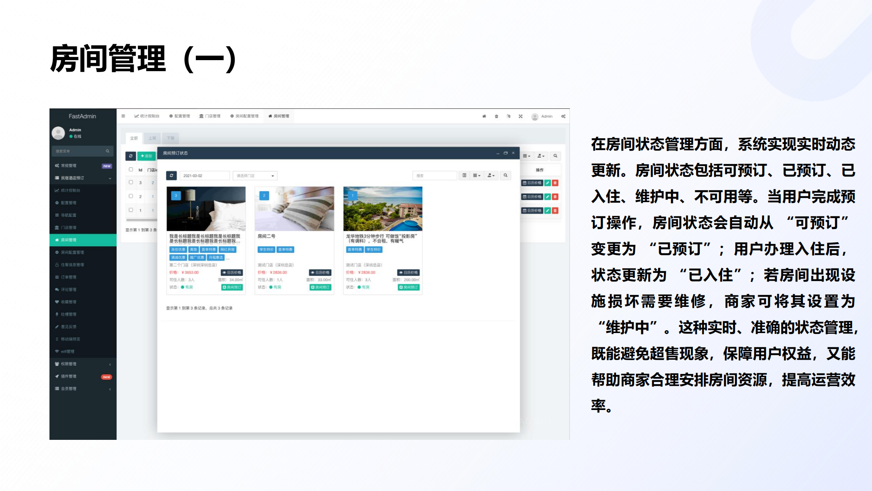The height and width of the screenshot is (491, 872).
Task: Check the checkbox for row Id 3
Action: 131,182
